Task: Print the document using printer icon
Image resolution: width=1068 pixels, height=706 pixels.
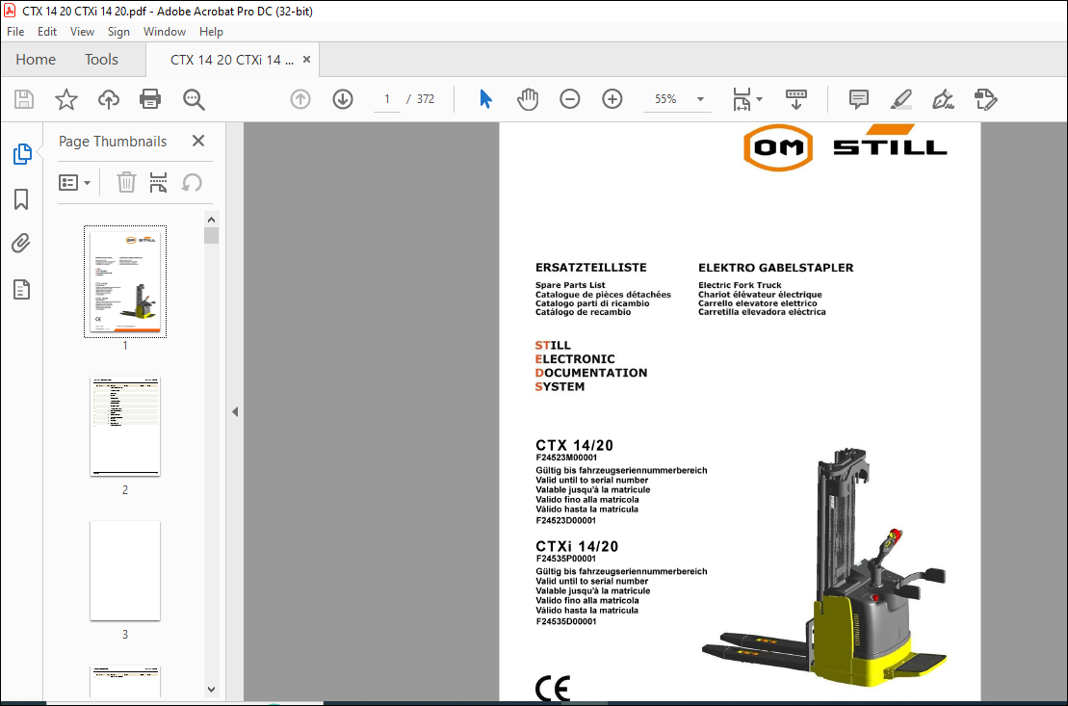Action: [150, 99]
